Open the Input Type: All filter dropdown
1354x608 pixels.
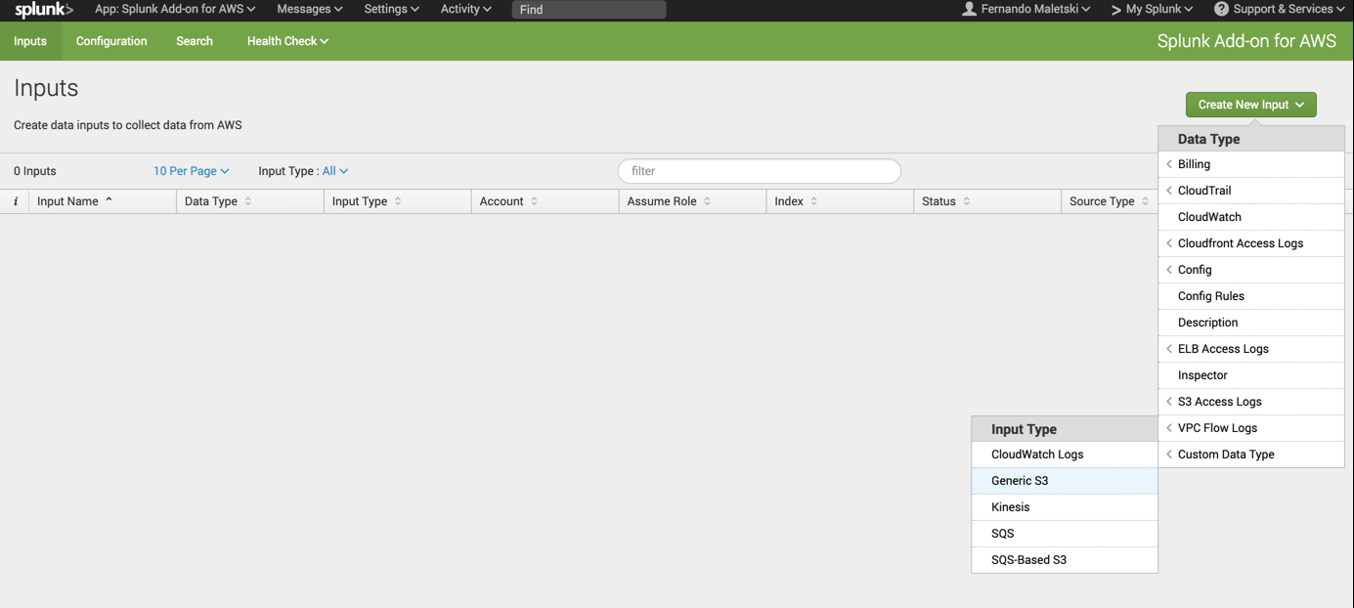click(x=335, y=171)
